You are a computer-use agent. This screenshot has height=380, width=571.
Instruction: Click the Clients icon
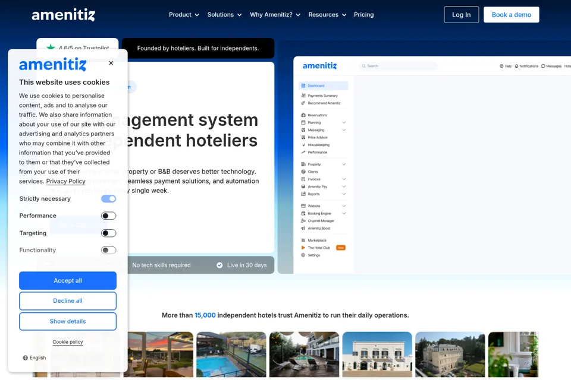coord(303,172)
